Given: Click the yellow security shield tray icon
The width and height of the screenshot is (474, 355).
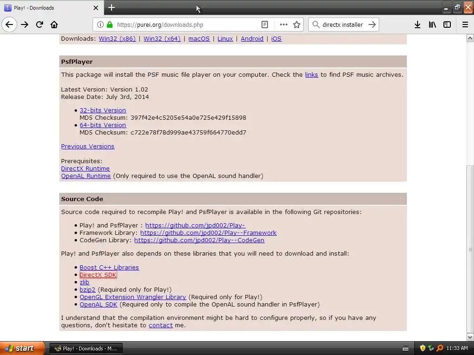Looking at the screenshot, I should [x=423, y=349].
